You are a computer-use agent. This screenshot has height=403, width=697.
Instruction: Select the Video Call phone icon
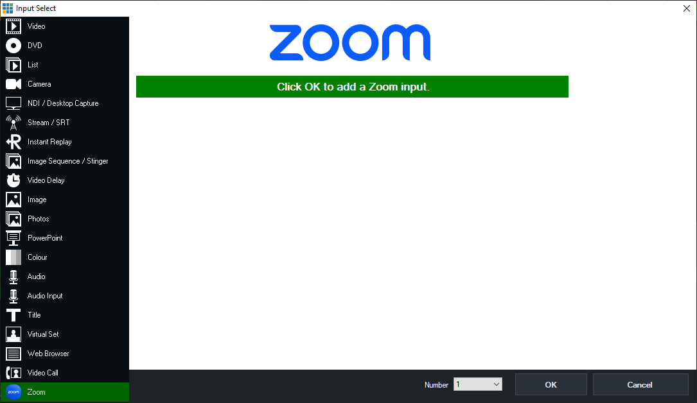pyautogui.click(x=13, y=373)
